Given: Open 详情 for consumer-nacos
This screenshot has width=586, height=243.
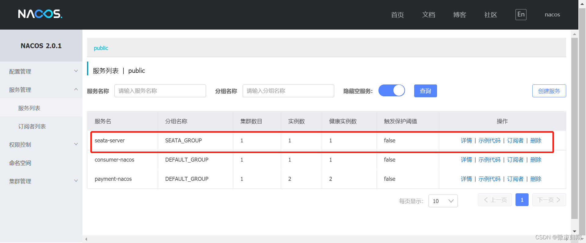Looking at the screenshot, I should pyautogui.click(x=466, y=160).
